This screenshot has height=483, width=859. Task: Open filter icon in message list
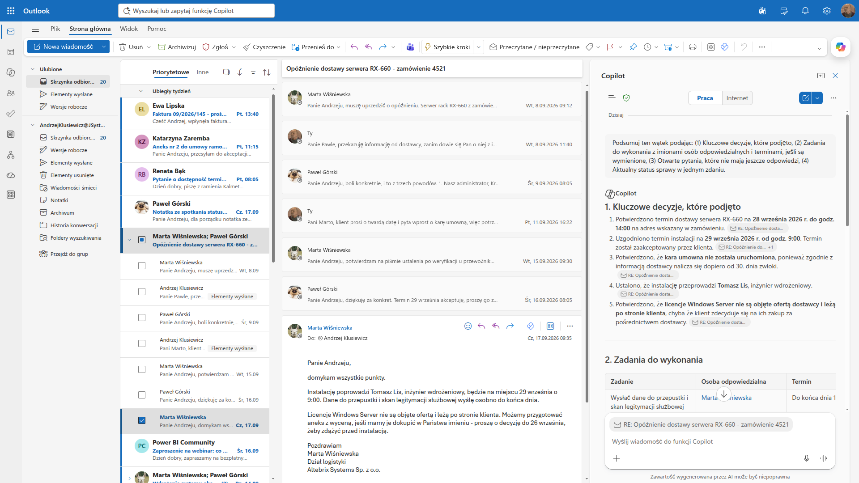tap(253, 72)
